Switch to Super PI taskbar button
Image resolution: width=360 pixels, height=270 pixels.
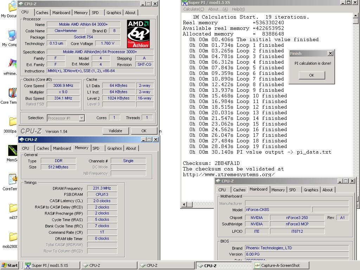[52, 265]
